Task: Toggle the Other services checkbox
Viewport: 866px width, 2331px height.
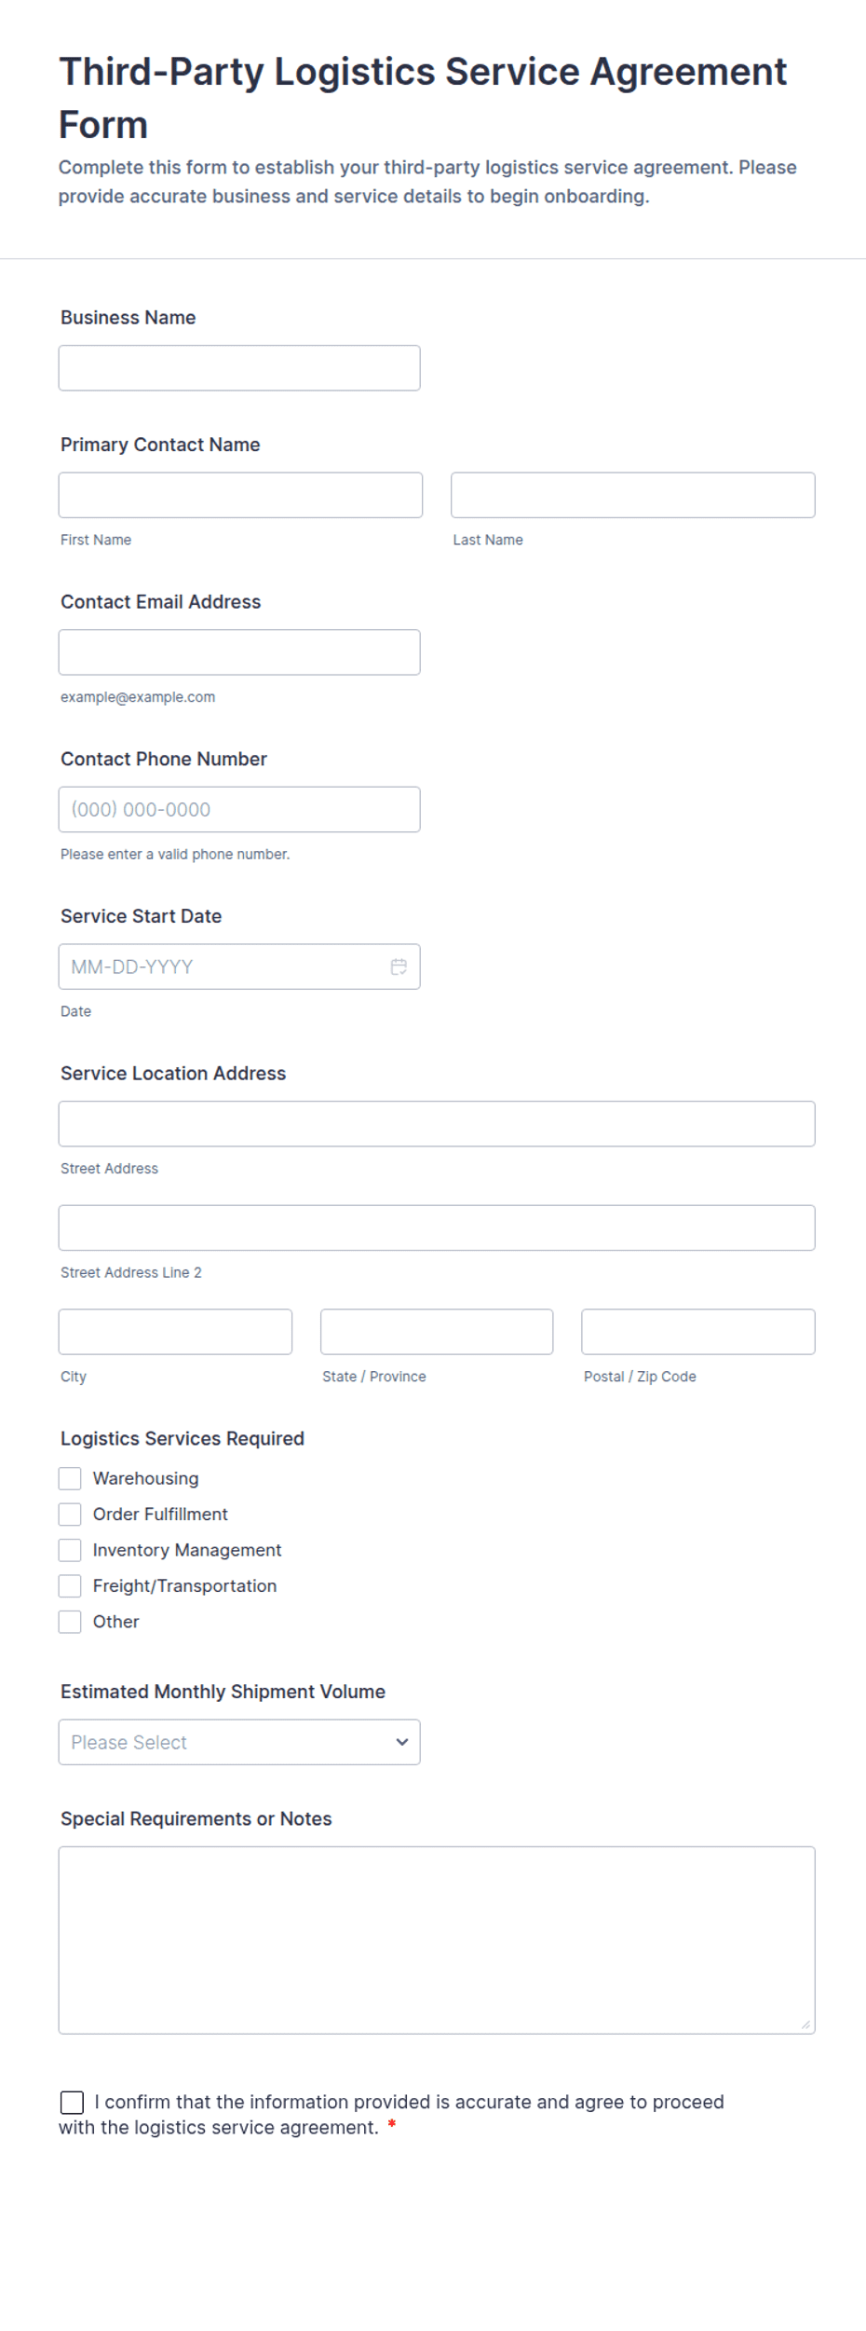Action: (x=70, y=1622)
